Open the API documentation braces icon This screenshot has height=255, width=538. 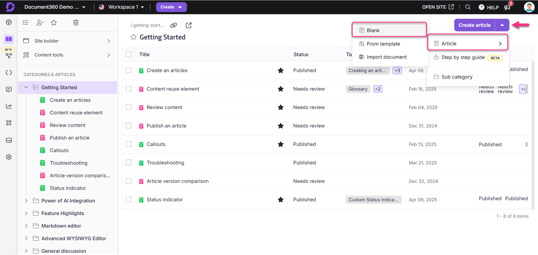tap(9, 72)
